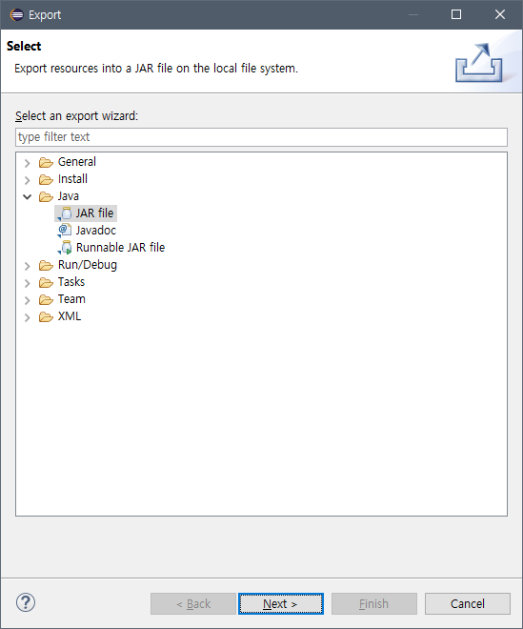The height and width of the screenshot is (629, 523).
Task: Go to the Next wizard page
Action: (x=281, y=603)
